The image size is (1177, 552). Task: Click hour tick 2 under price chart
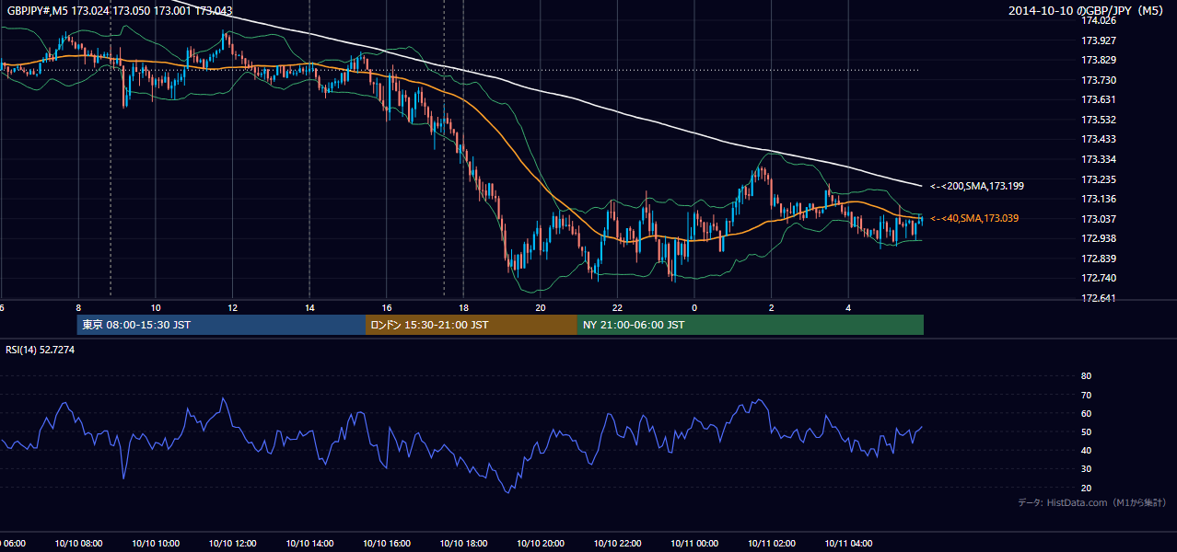[x=772, y=307]
